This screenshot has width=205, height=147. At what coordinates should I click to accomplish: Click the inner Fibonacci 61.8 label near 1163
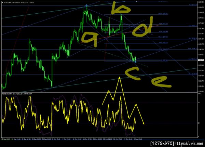point(163,31)
